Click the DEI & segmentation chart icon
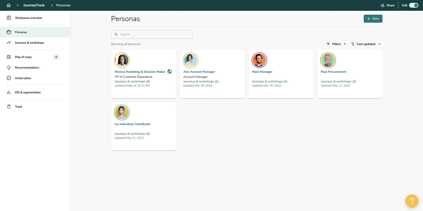 (9, 92)
